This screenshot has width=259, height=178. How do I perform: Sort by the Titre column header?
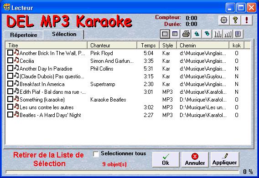pyautogui.click(x=46, y=46)
